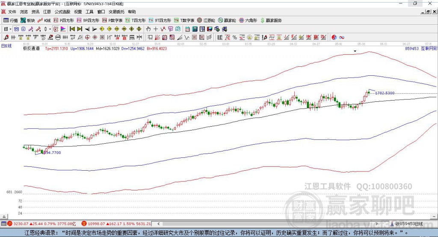The width and height of the screenshot is (438, 237).
Task: Select the hand pan tool
Action: pos(148,29)
